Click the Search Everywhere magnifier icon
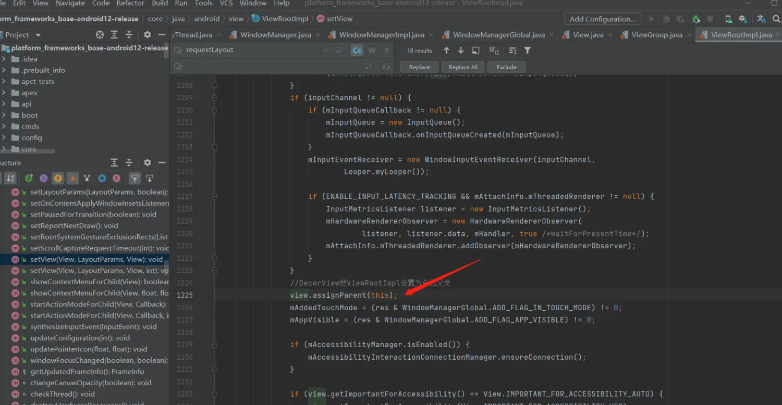This screenshot has height=405, width=782. tap(777, 19)
